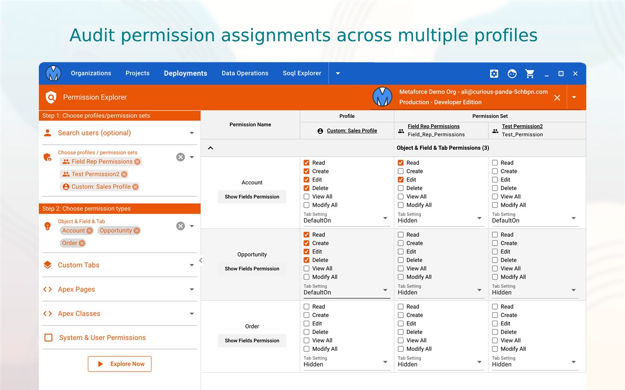Remove the Order object chip
The image size is (625, 390).
point(81,243)
